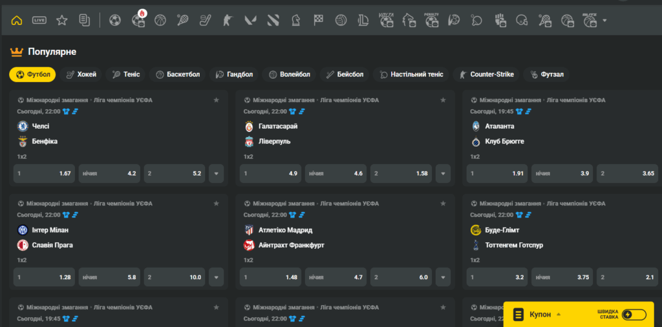Screen dimensions: 662x327
Task: Open the Атлетіко Мадрид team name
Action: (285, 230)
